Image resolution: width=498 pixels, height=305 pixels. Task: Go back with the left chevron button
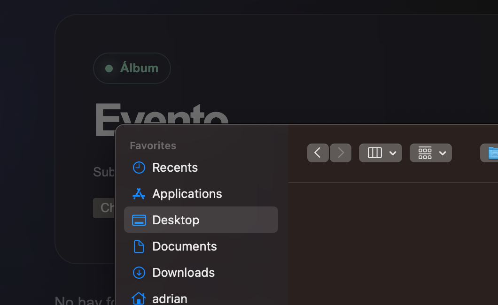(x=318, y=153)
